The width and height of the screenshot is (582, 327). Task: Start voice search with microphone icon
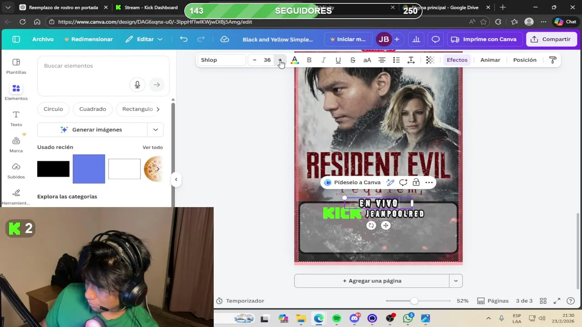[x=137, y=84]
